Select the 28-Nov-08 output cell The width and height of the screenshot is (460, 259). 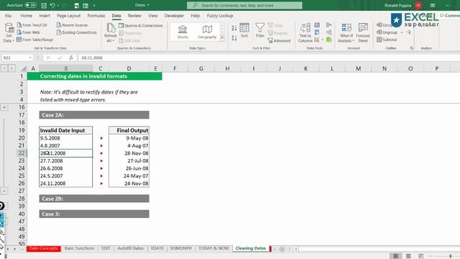point(129,153)
